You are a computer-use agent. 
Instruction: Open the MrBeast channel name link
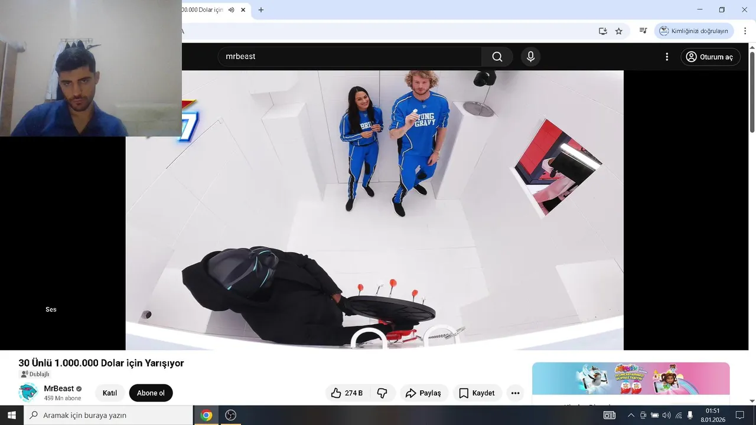pyautogui.click(x=59, y=388)
